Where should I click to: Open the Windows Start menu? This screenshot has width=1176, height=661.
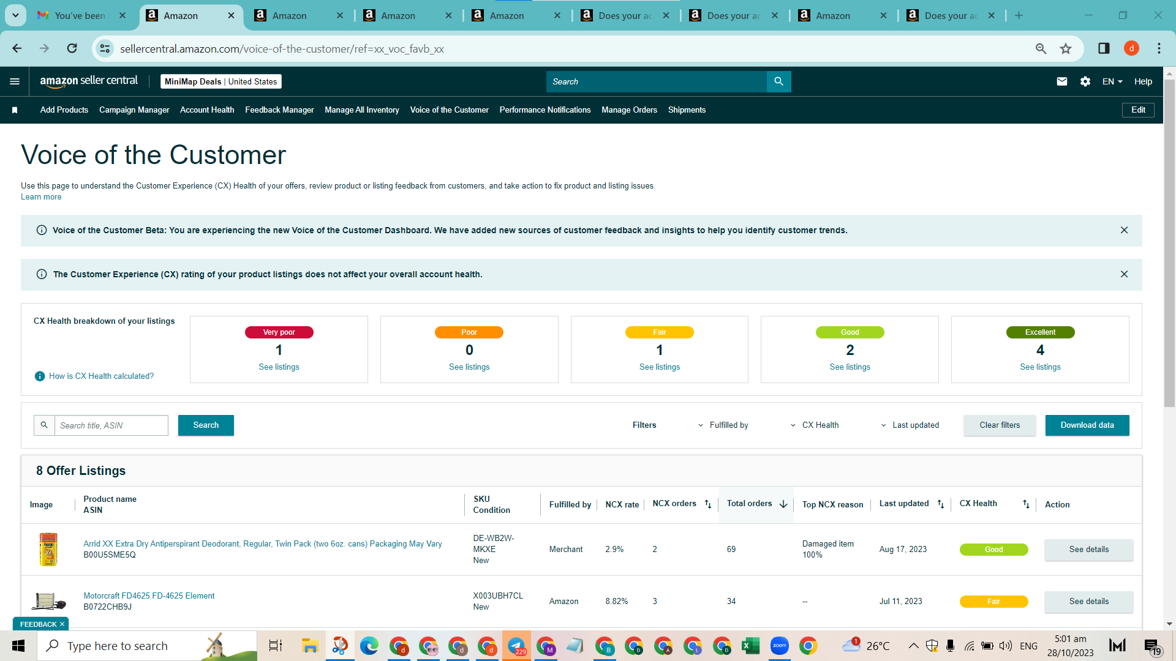pos(18,646)
